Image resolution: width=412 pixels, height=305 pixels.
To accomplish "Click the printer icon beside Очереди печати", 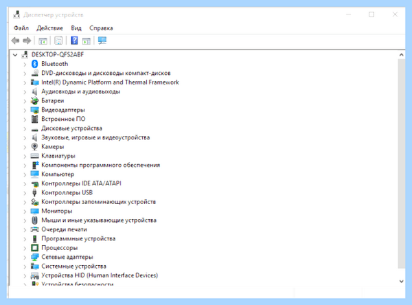I will [34, 229].
